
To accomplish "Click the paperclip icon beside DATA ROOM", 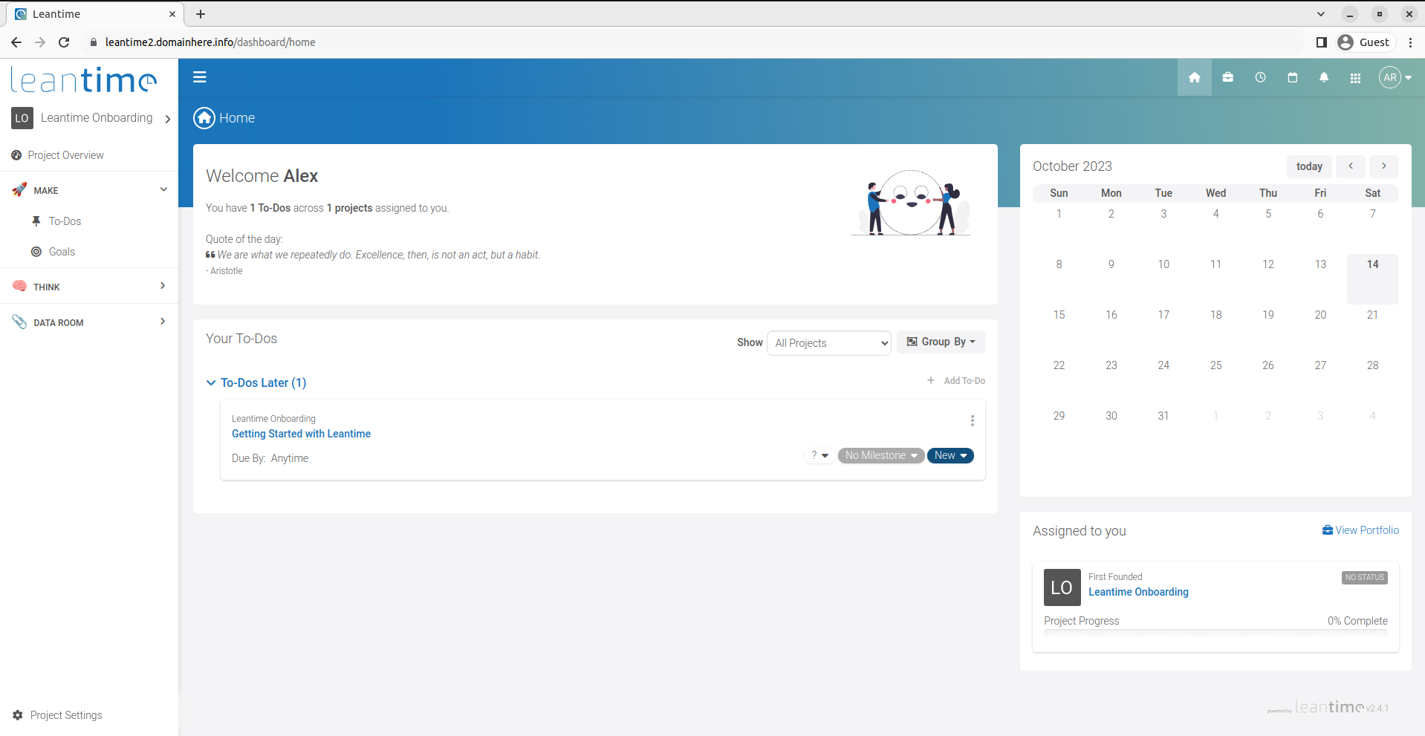I will click(19, 322).
